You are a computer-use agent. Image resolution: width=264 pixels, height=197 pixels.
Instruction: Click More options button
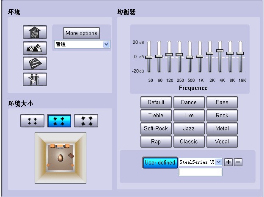[x=81, y=33]
